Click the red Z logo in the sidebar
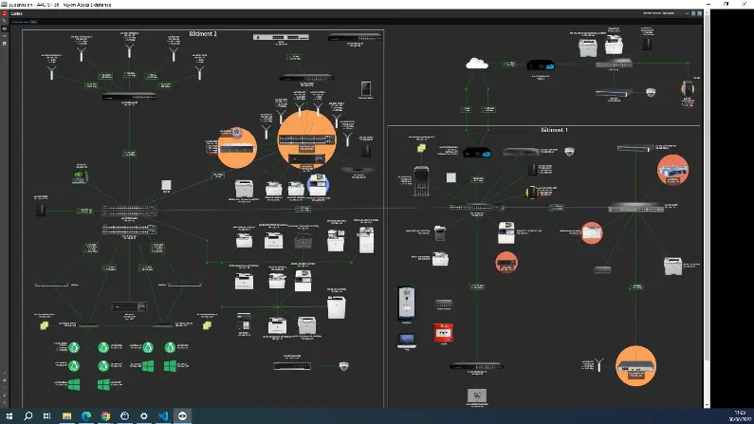Image resolution: width=754 pixels, height=424 pixels. 4,13
